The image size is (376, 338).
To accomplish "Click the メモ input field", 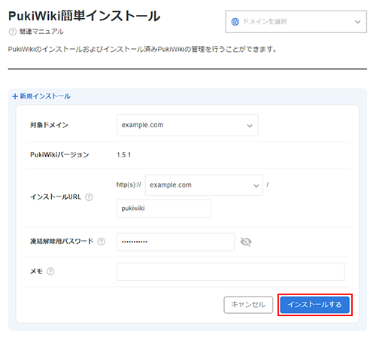I will tap(231, 272).
